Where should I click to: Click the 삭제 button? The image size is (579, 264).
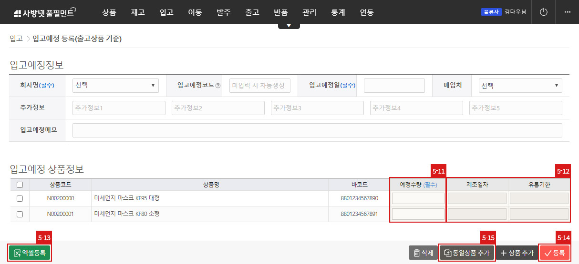click(423, 253)
